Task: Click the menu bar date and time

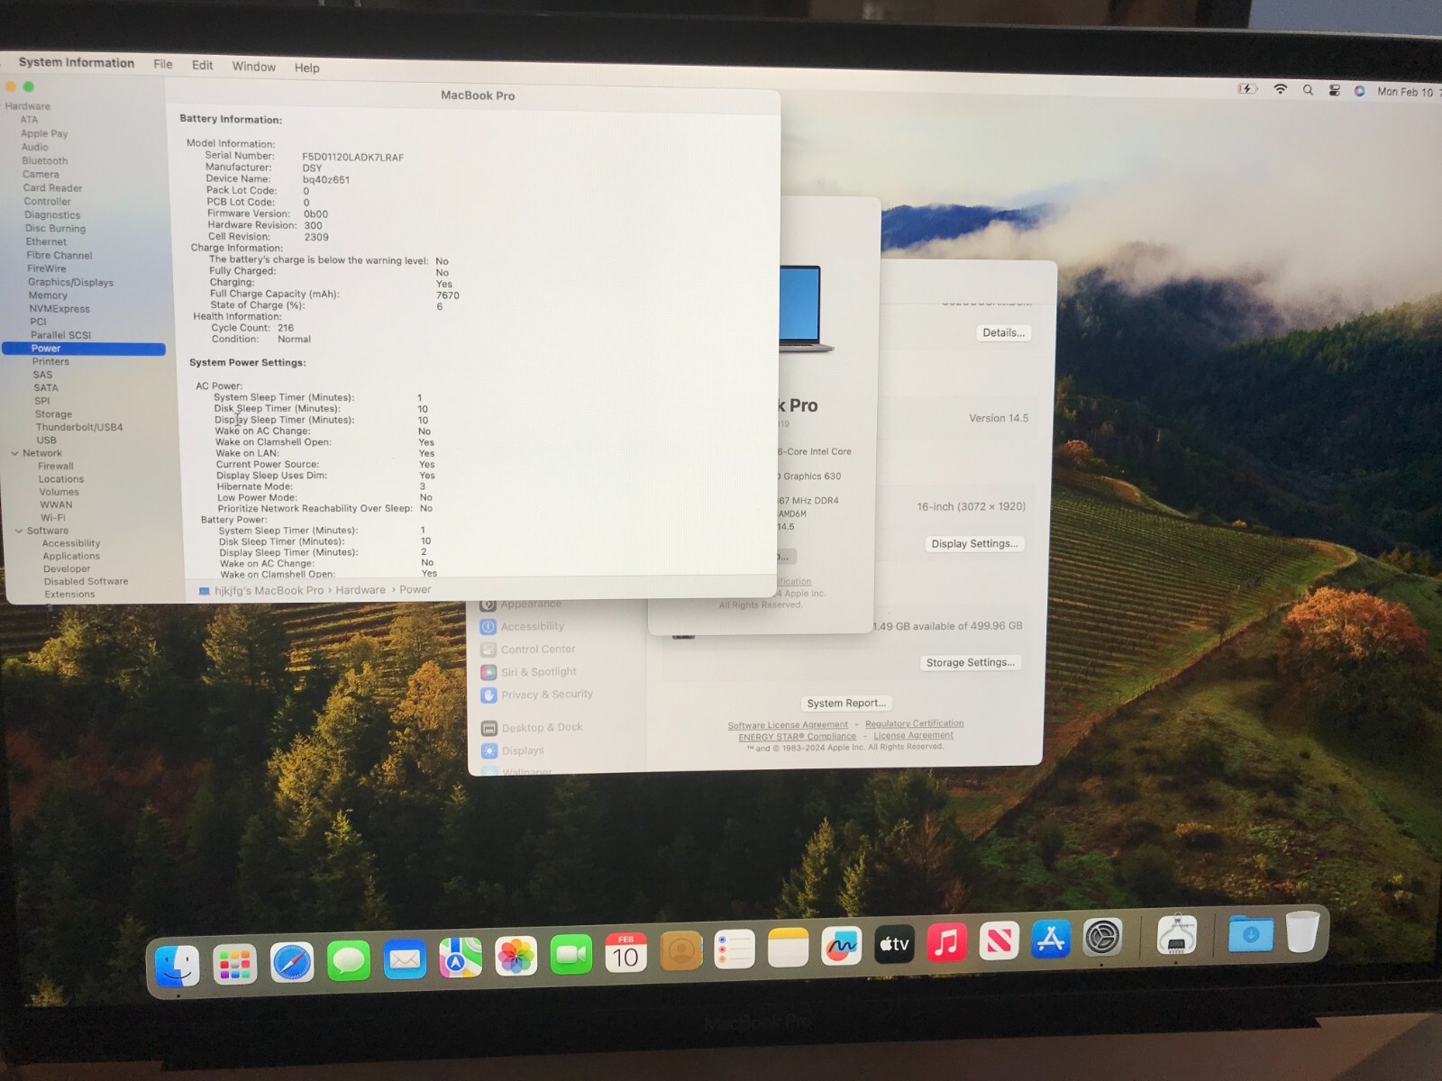Action: (x=1408, y=92)
